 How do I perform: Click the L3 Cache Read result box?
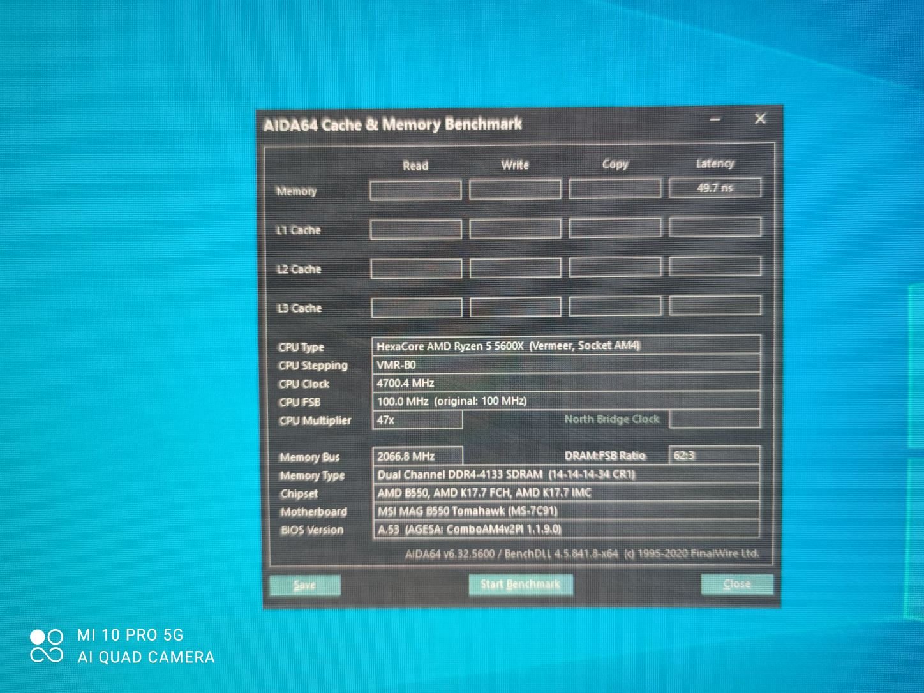(x=417, y=307)
